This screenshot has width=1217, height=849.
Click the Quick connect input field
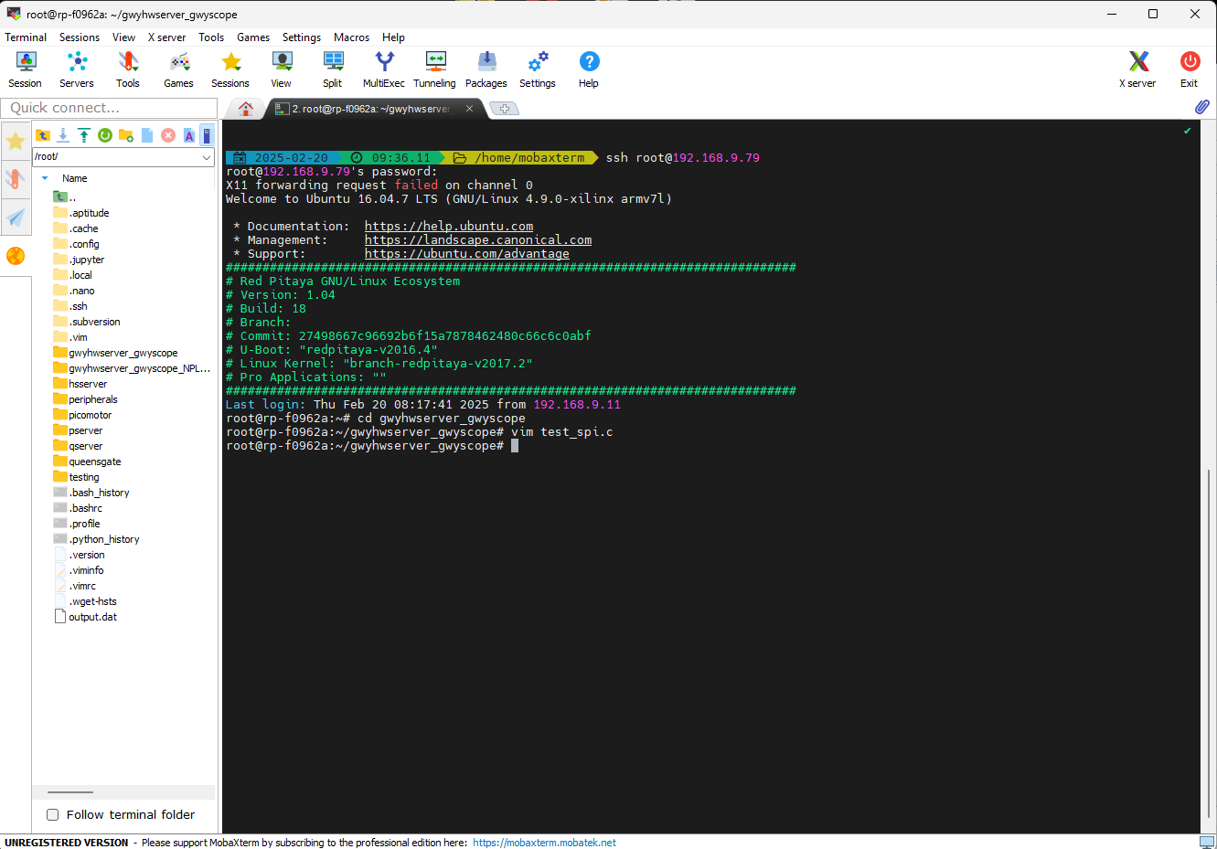pos(109,108)
